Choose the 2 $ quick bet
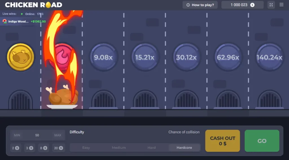 (x=16, y=148)
